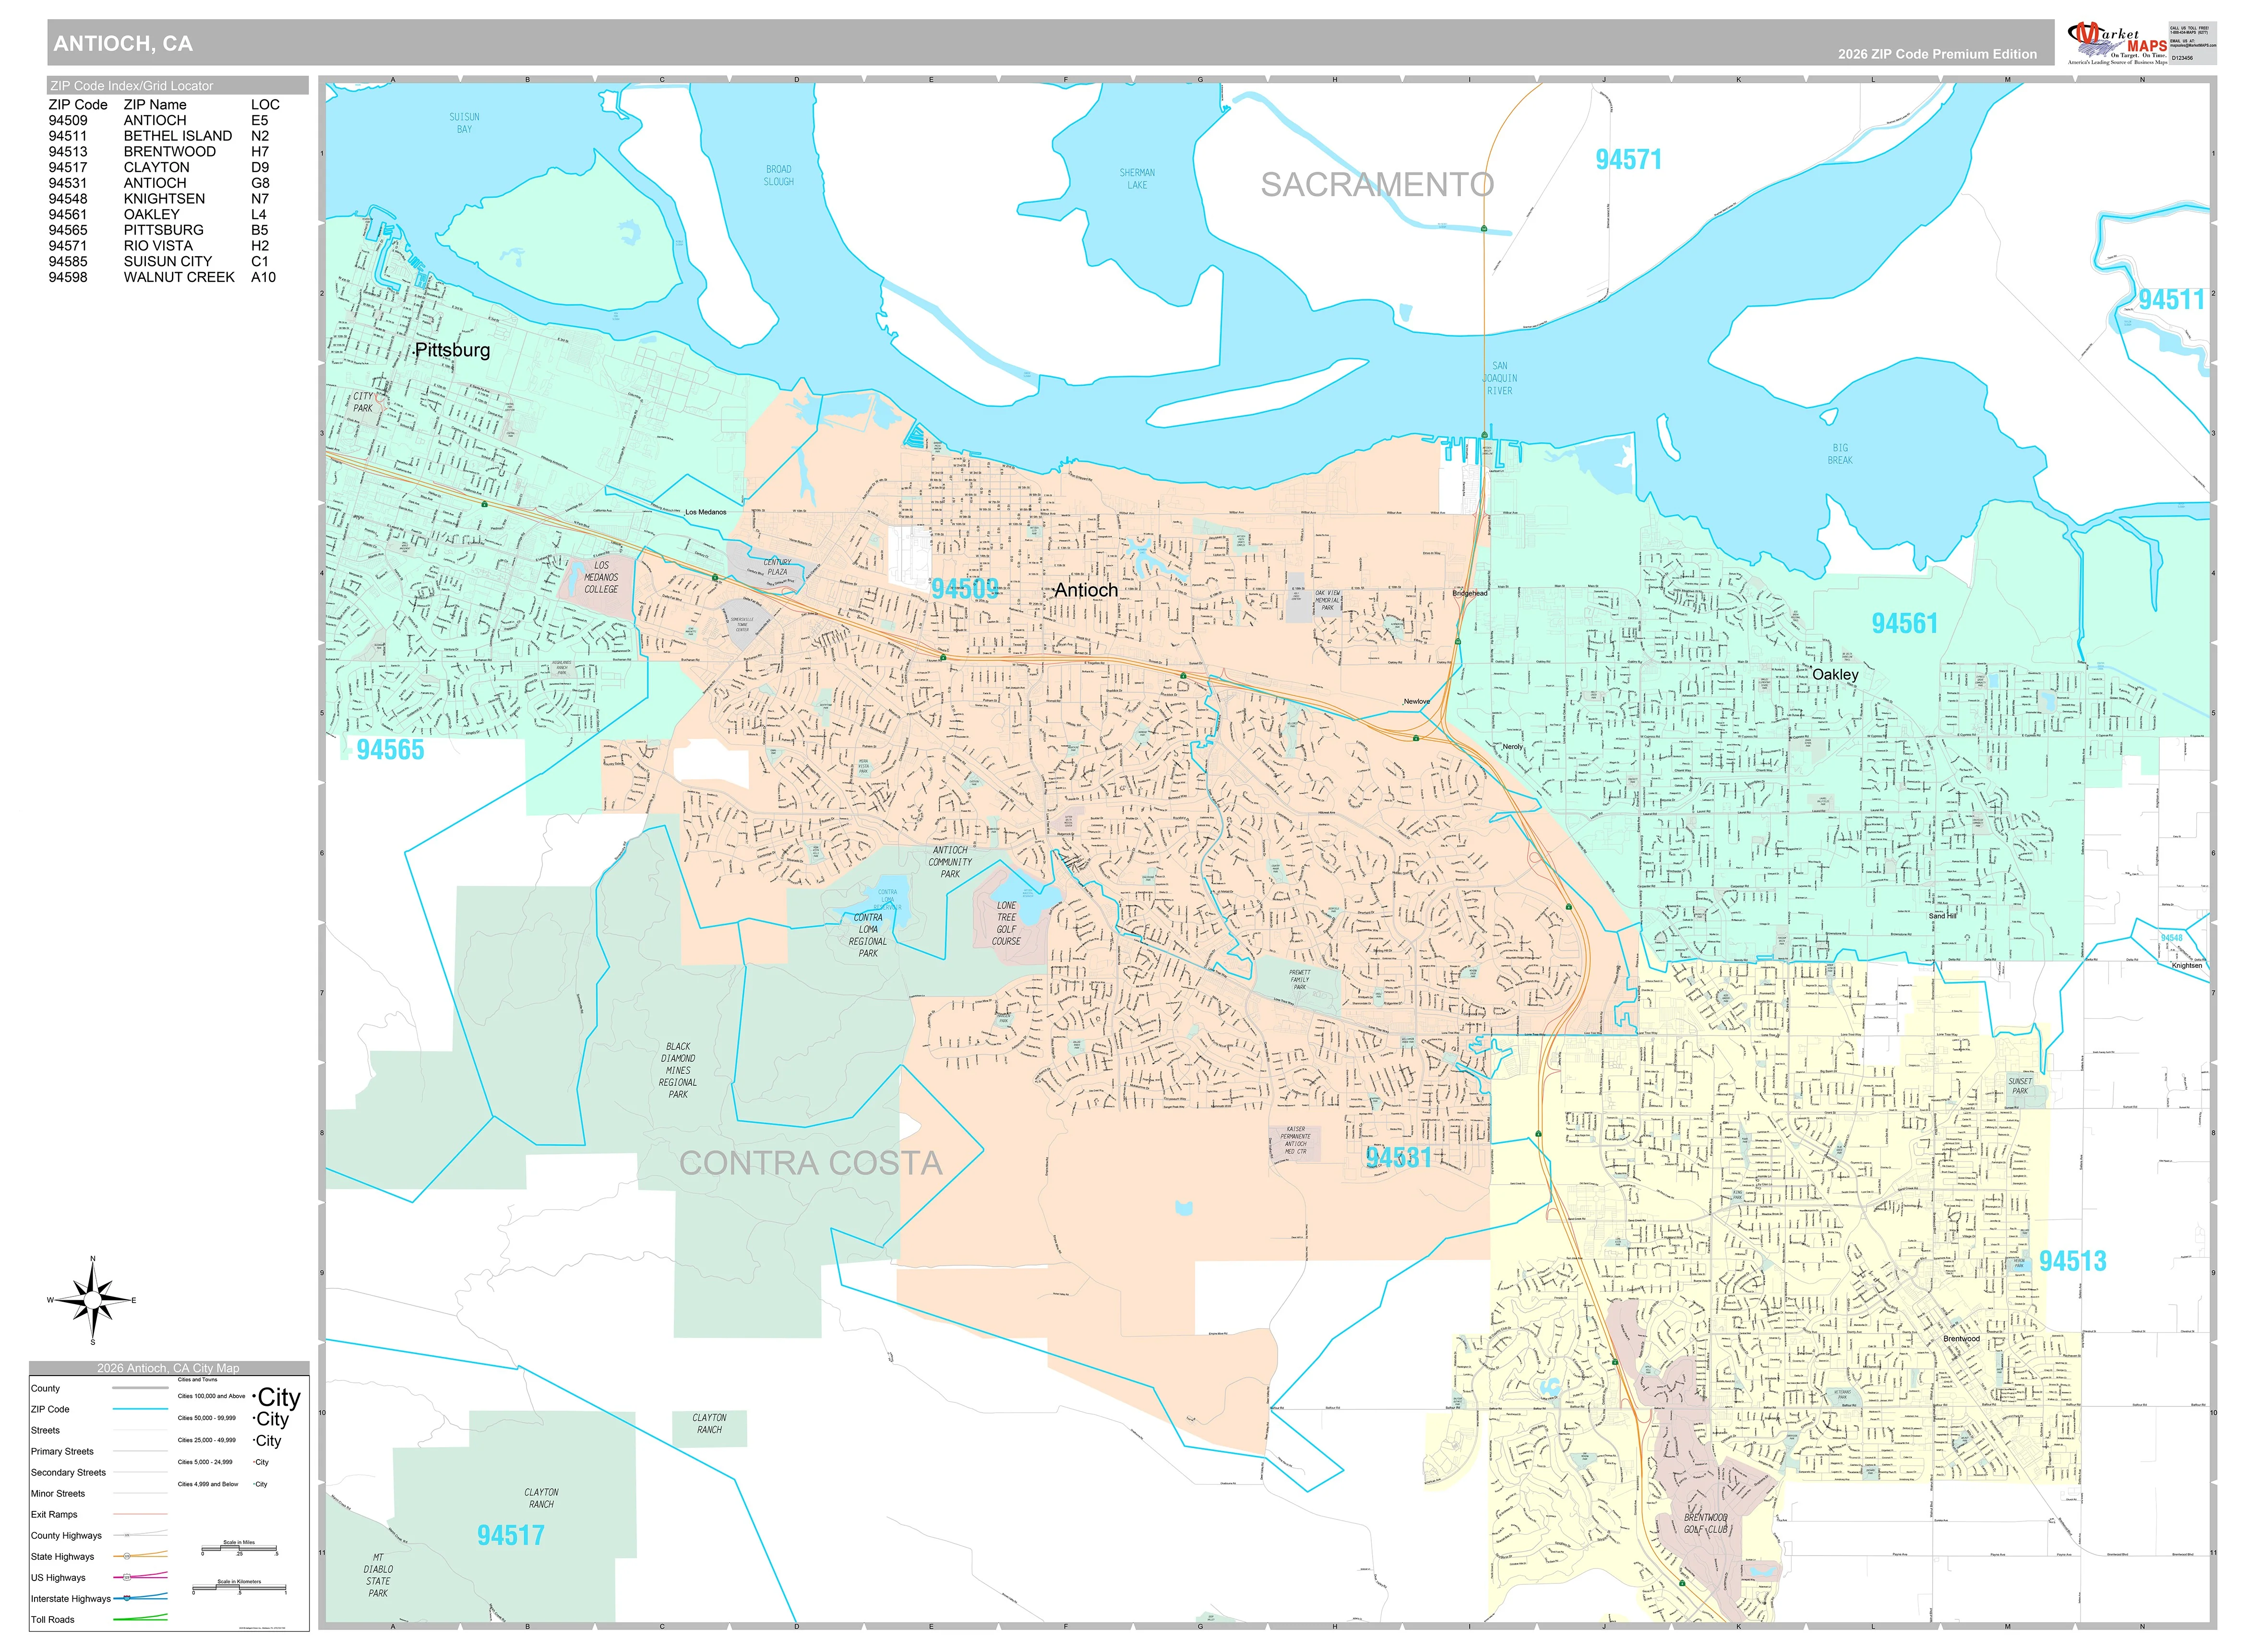Click the green Toll Roads line sample

point(140,1618)
